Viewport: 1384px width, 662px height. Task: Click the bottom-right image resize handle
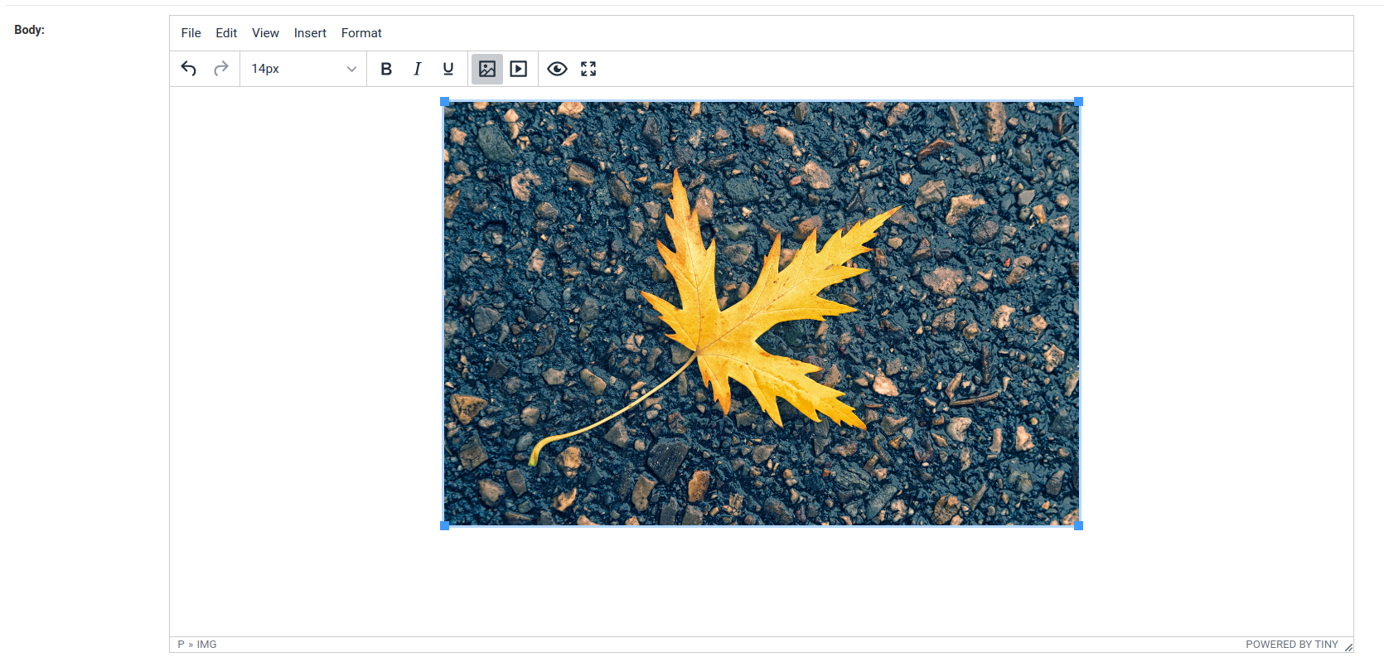(1079, 525)
